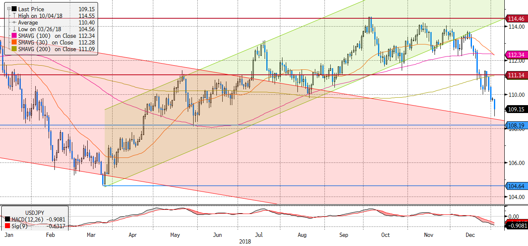Click the 0.00 MACD axis label
528x246 pixels.
coord(514,216)
